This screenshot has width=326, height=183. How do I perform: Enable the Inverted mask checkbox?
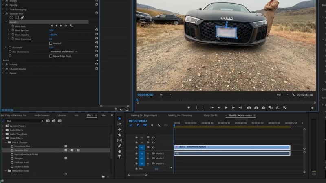tap(51, 43)
